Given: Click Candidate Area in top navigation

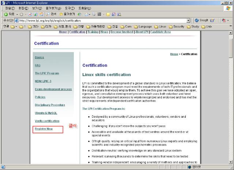Looking at the screenshot, I should coord(160,32).
